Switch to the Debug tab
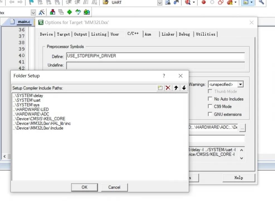The image size is (275, 201). pos(184,34)
